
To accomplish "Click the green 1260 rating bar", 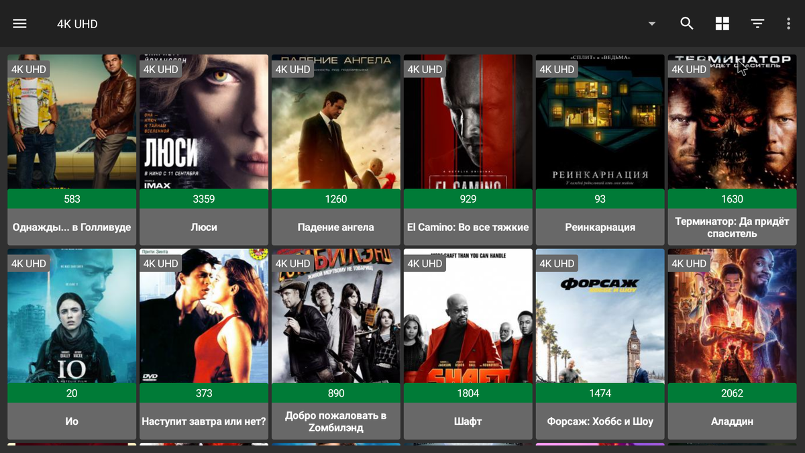I will [x=336, y=199].
